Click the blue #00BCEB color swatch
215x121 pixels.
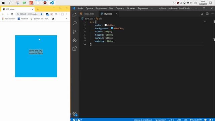click(x=112, y=28)
